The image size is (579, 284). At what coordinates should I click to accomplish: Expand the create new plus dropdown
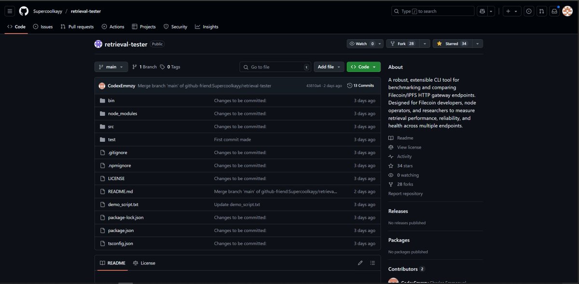(512, 11)
